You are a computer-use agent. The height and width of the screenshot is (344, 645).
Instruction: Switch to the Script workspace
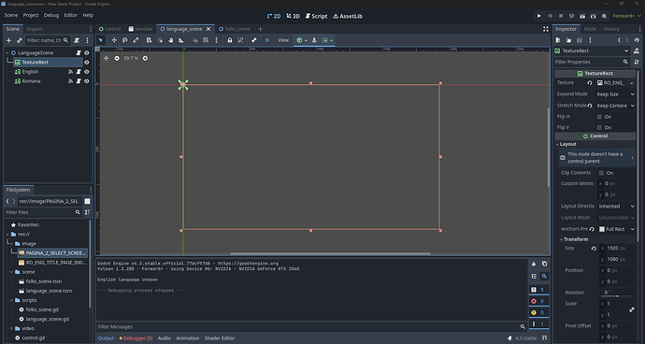(x=316, y=16)
